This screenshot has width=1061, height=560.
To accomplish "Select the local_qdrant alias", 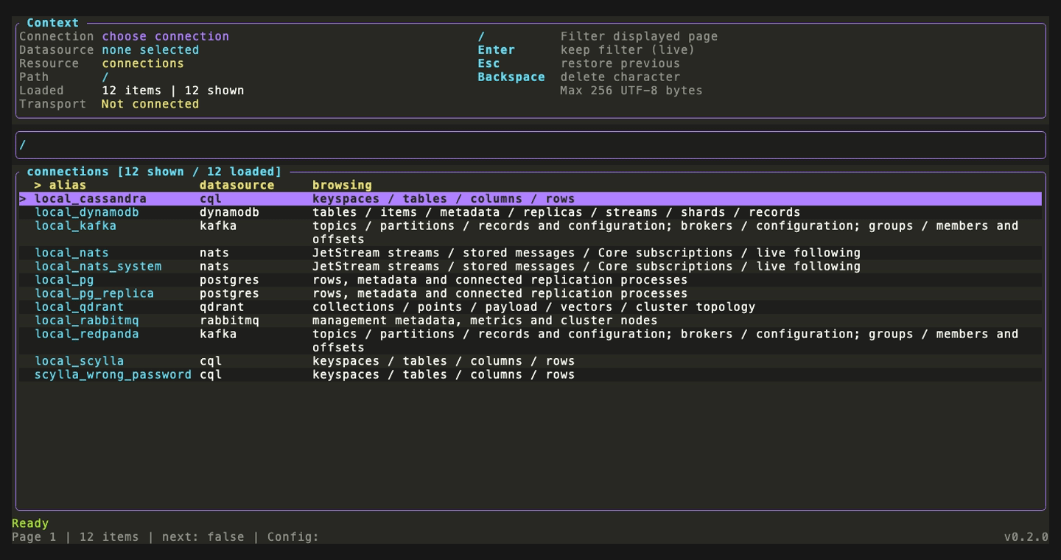I will 79,307.
